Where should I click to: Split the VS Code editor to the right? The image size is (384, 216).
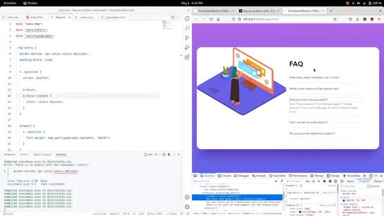click(x=173, y=17)
